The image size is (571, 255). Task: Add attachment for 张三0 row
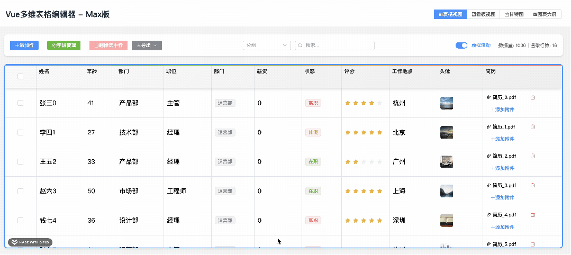click(x=503, y=110)
